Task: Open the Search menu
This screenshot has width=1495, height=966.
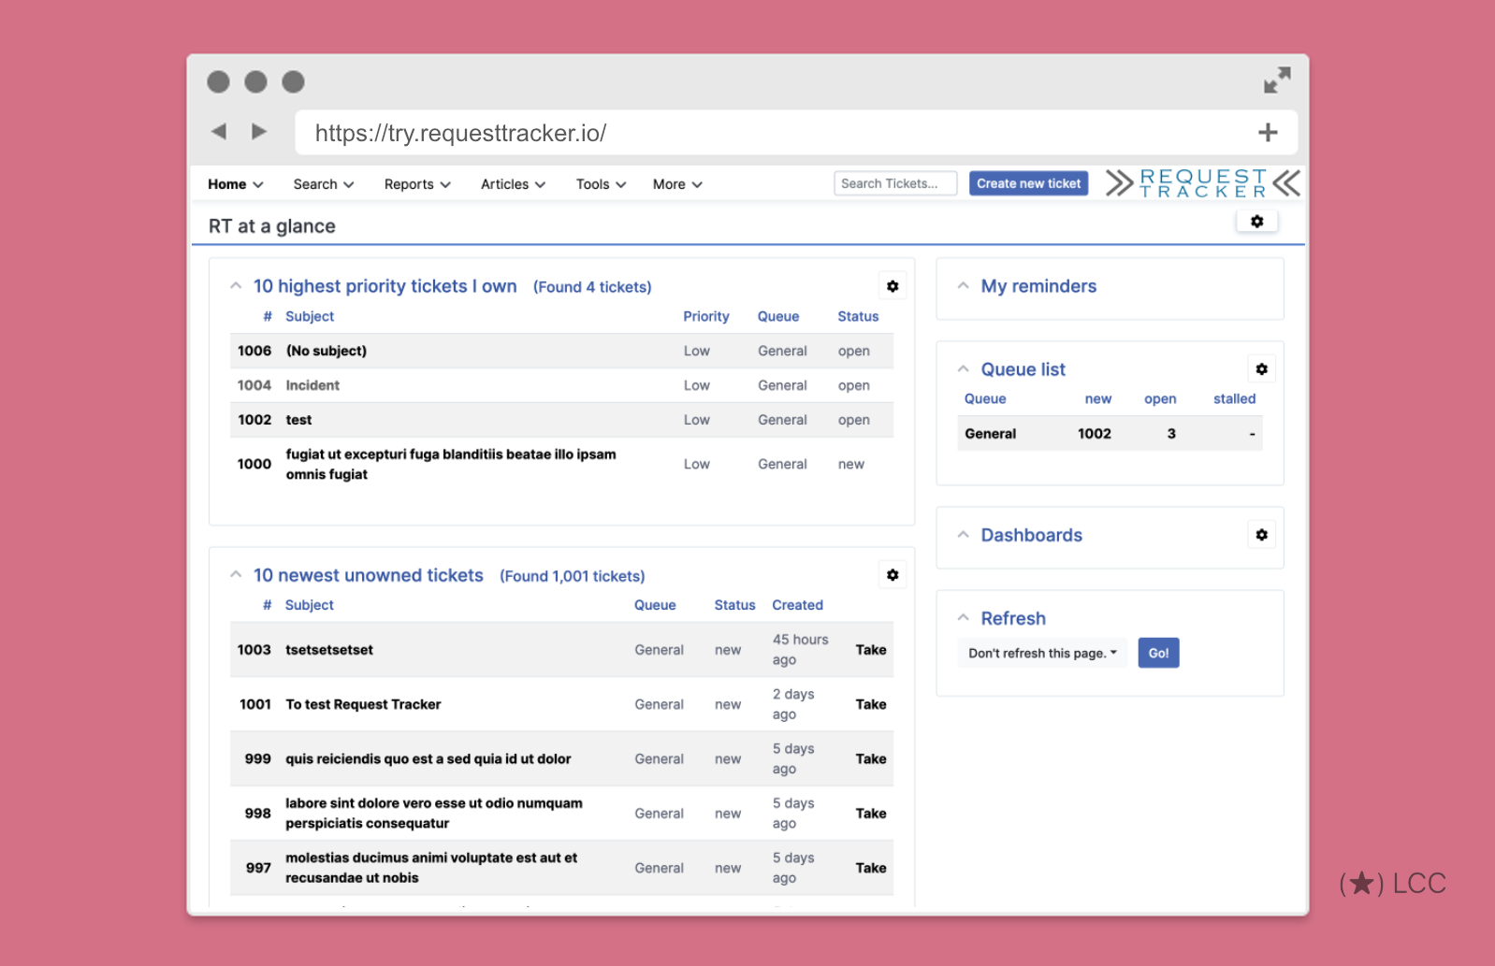Action: [324, 184]
